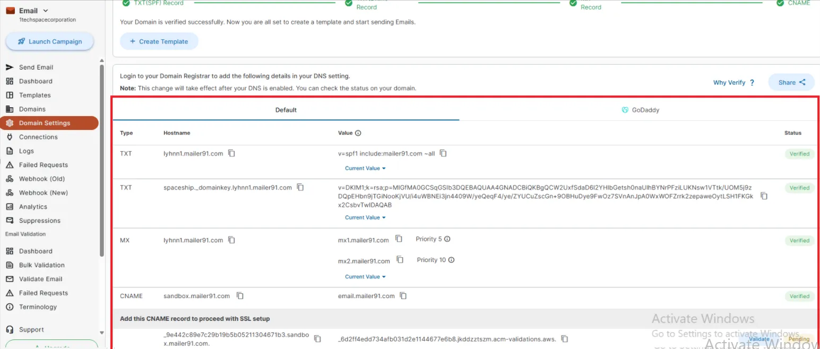Copy hostname lyhnn1.mailer91.com in SPF TXT row
The width and height of the screenshot is (820, 349).
point(231,153)
